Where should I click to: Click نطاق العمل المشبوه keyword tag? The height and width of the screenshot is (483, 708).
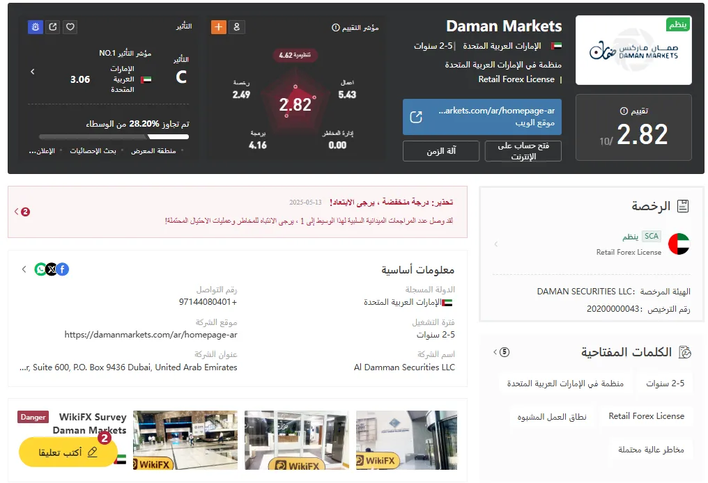coord(552,416)
